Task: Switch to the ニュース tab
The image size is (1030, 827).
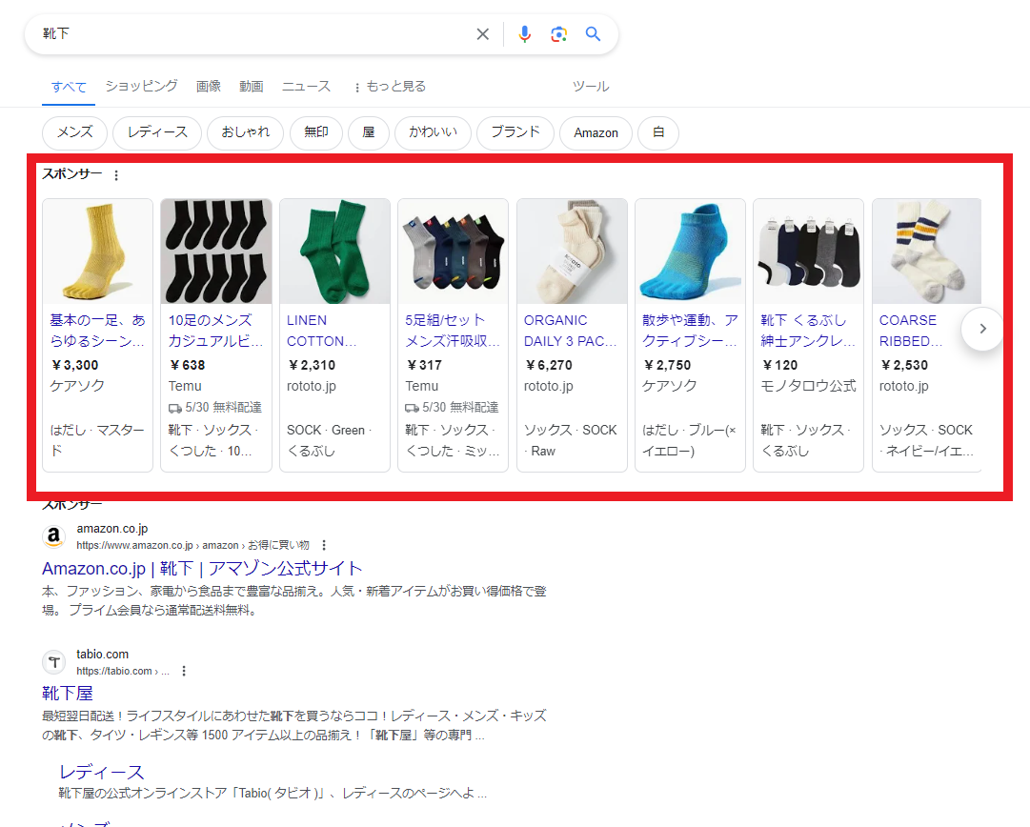Action: pyautogui.click(x=306, y=86)
